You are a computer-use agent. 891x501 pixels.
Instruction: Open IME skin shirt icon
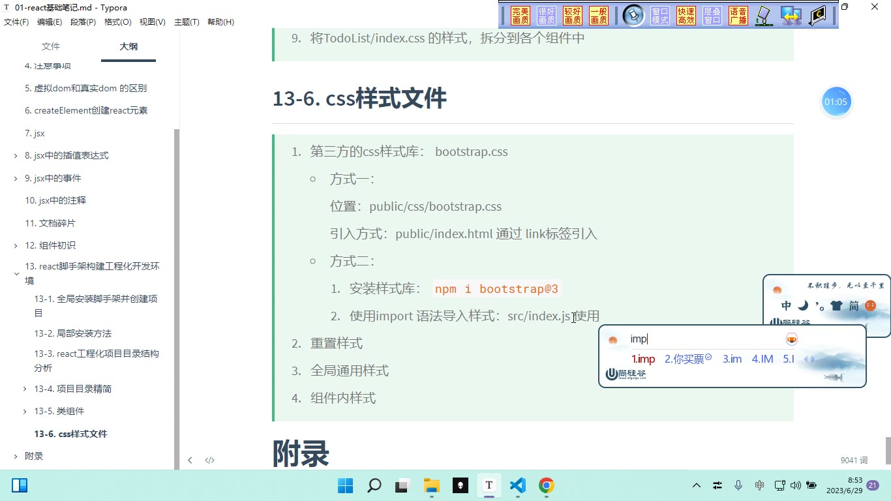pyautogui.click(x=836, y=305)
